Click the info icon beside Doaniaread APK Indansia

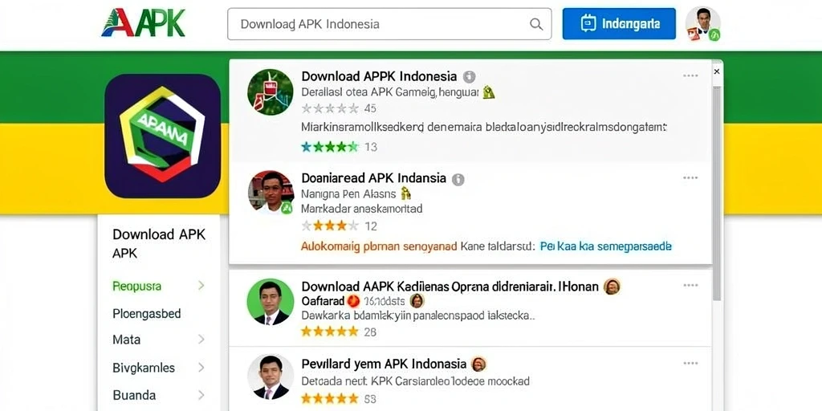click(x=458, y=179)
